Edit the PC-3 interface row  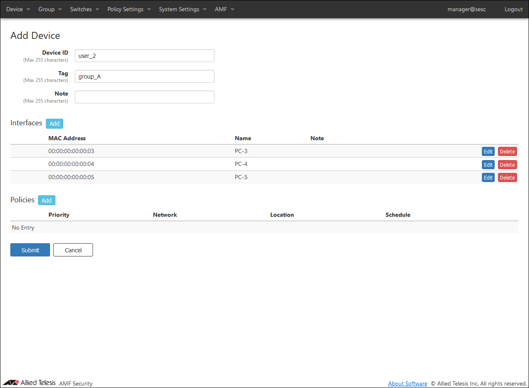point(488,152)
